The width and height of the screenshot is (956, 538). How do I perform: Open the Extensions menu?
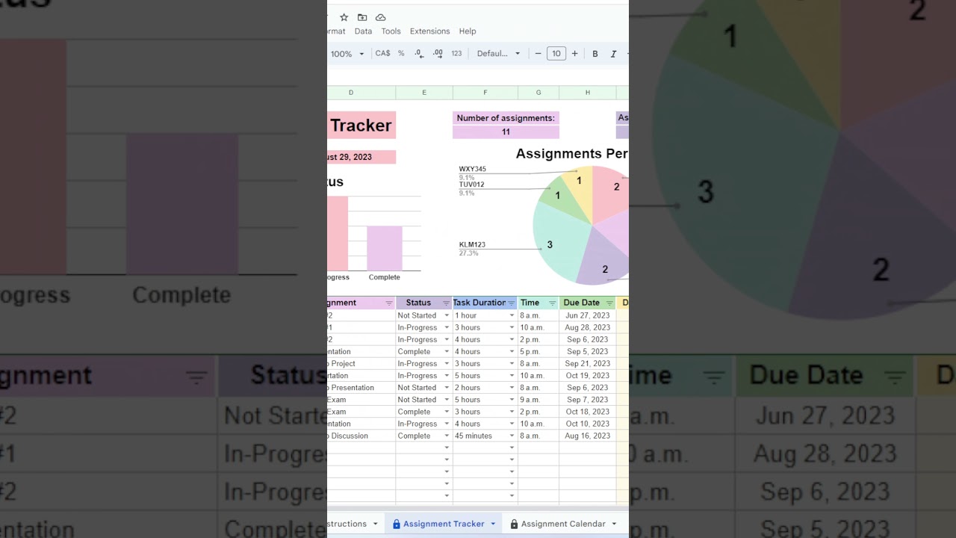pos(429,31)
